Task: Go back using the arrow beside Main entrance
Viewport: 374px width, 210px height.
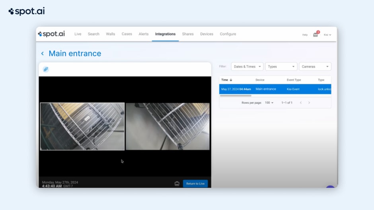Action: click(x=43, y=54)
